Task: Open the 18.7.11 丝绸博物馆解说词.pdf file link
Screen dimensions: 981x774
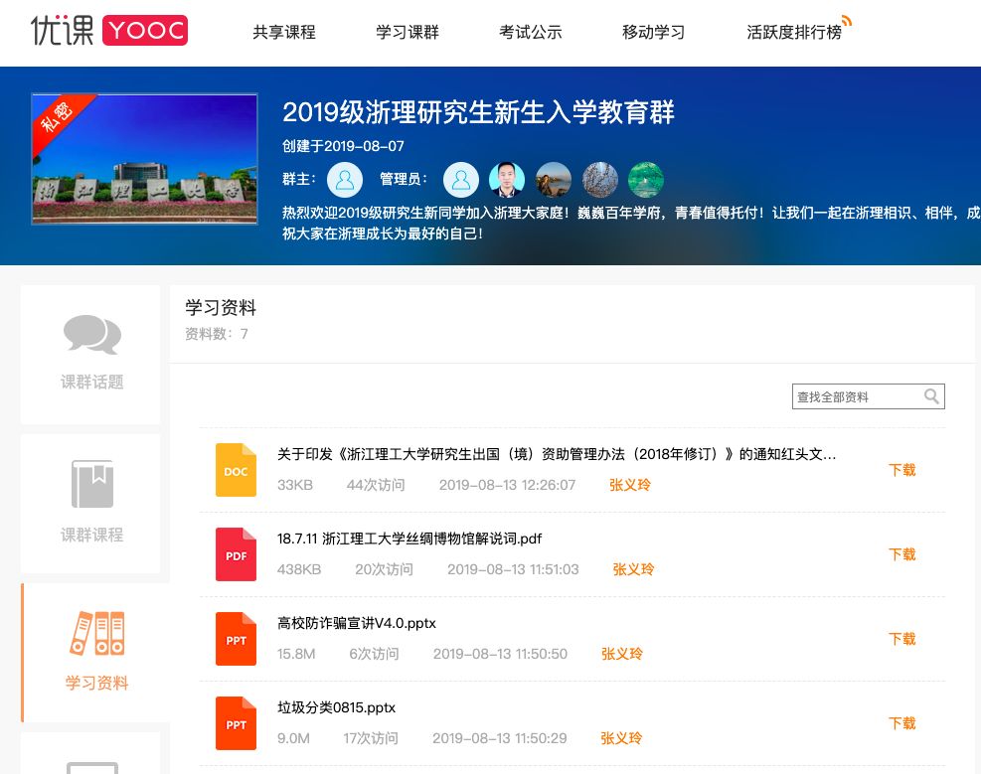Action: (409, 539)
